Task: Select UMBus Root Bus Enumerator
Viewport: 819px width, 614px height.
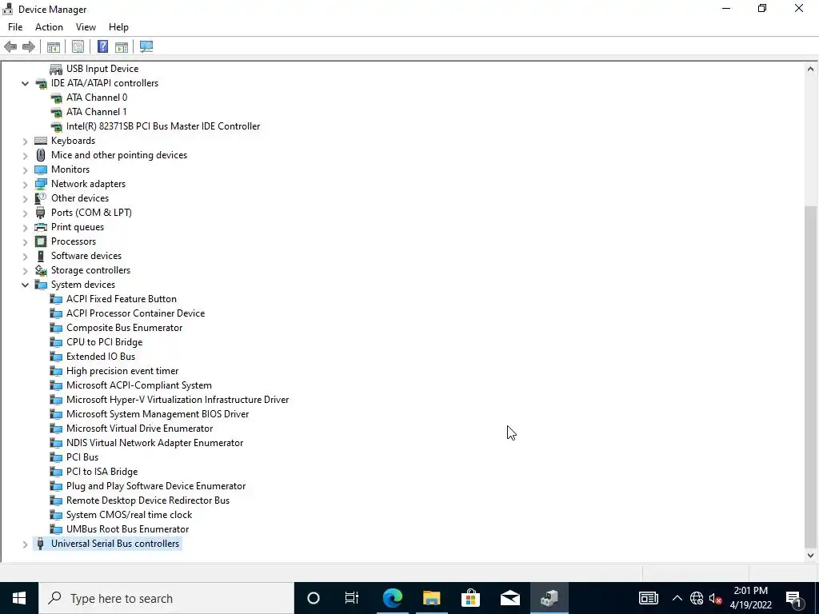Action: pyautogui.click(x=127, y=529)
